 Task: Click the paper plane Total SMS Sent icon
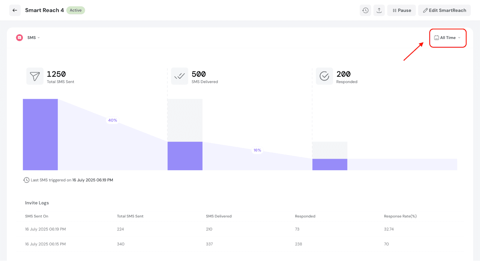pos(35,76)
